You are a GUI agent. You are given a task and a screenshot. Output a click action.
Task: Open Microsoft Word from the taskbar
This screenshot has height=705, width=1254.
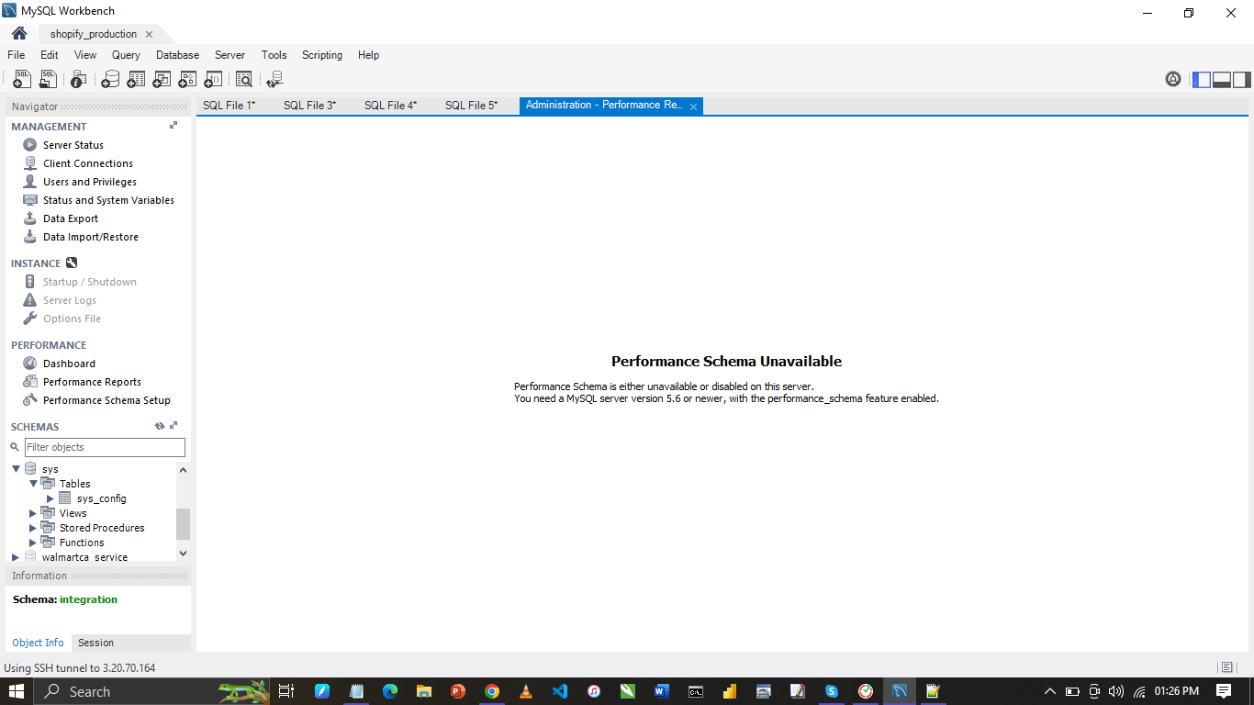[662, 691]
